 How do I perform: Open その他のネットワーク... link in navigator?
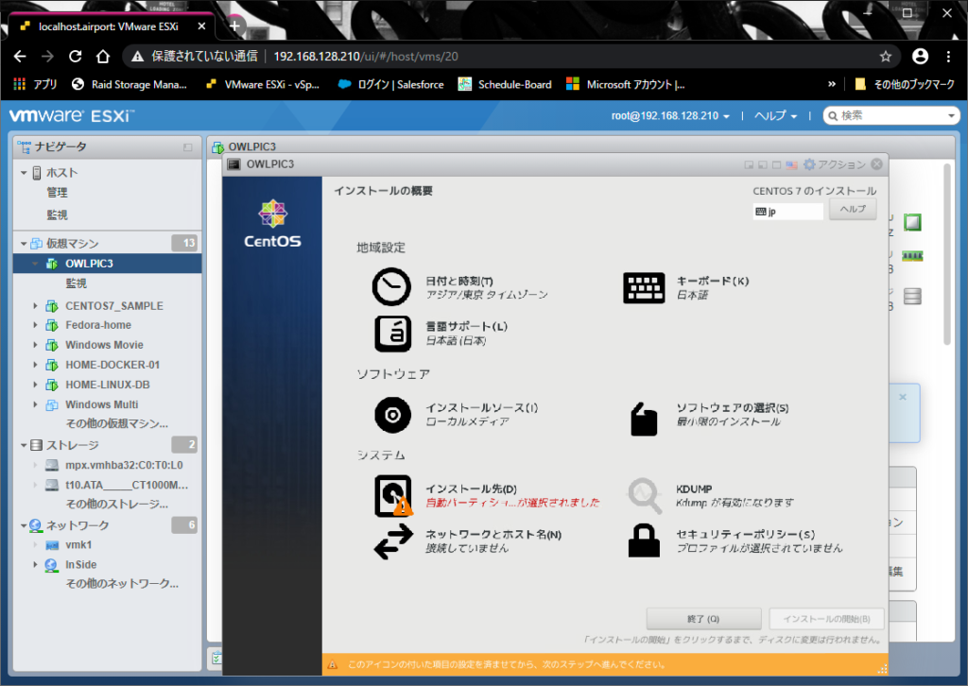(122, 584)
